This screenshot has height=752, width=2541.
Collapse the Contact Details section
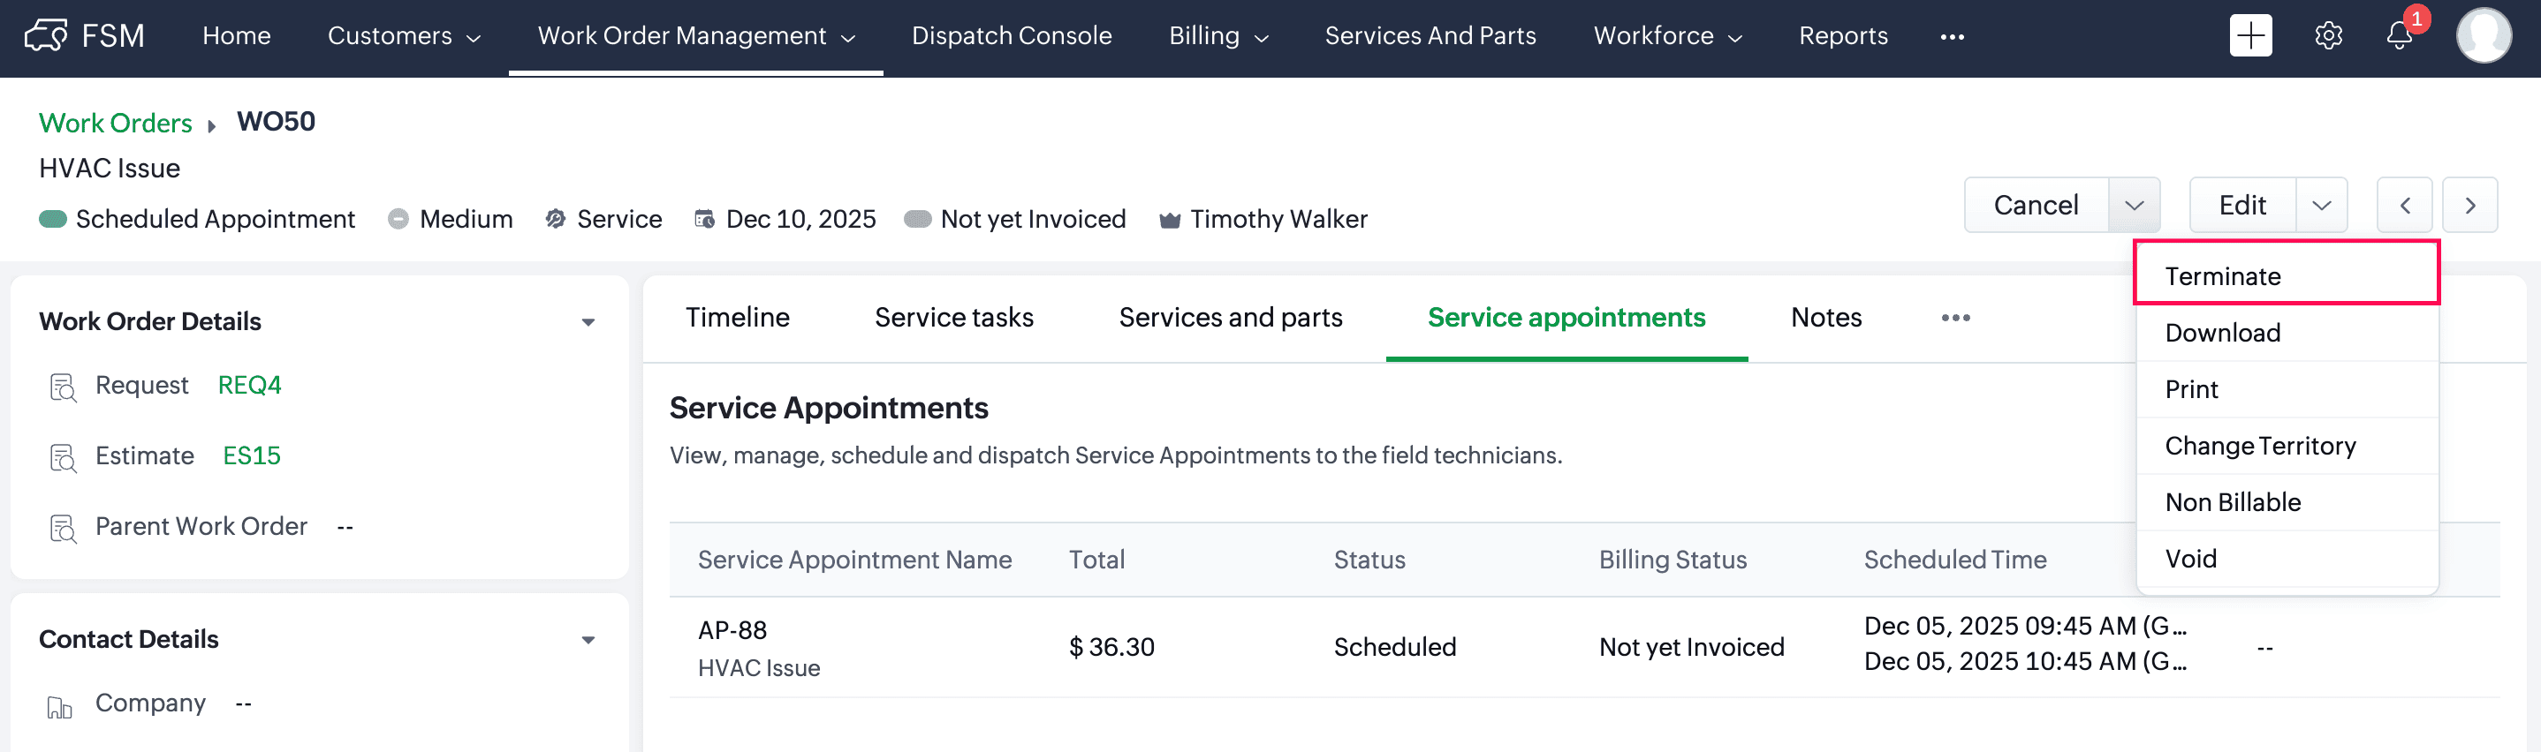pos(588,640)
